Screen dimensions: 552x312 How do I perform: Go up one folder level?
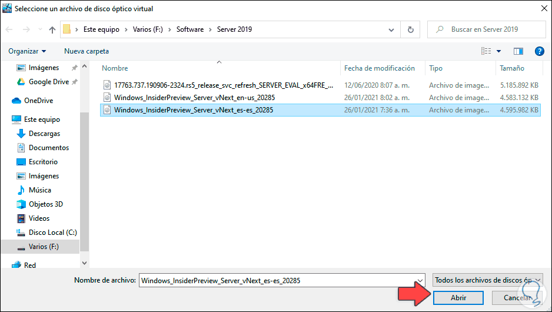point(52,29)
